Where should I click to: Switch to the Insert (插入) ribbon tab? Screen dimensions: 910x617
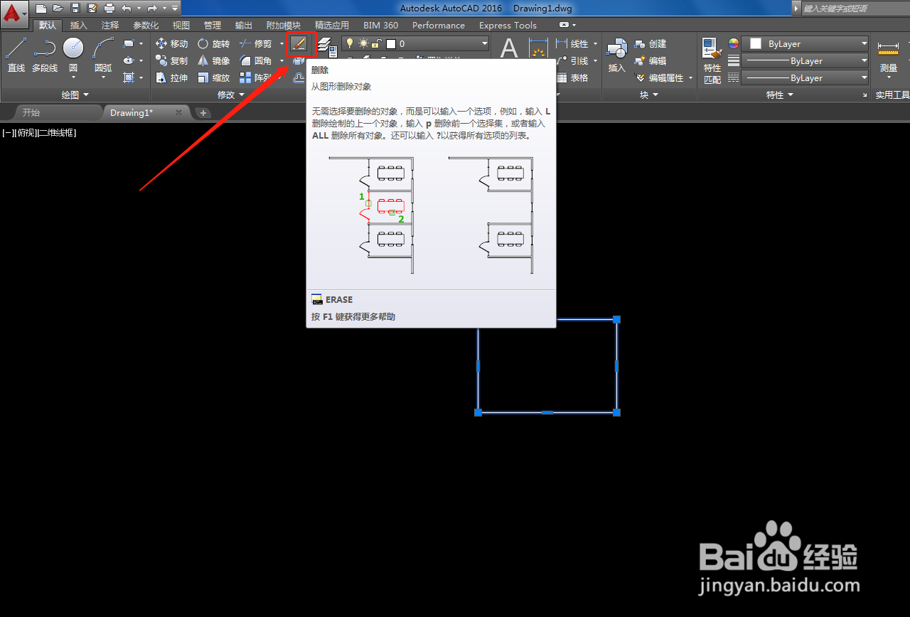coord(79,25)
